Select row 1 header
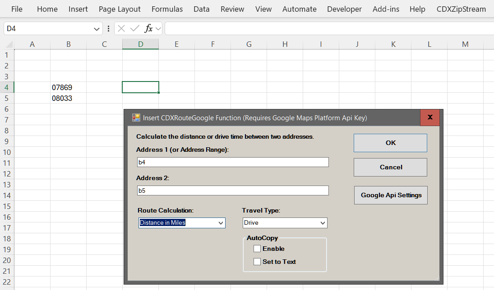Screen dimensions: 494x290 7,55
